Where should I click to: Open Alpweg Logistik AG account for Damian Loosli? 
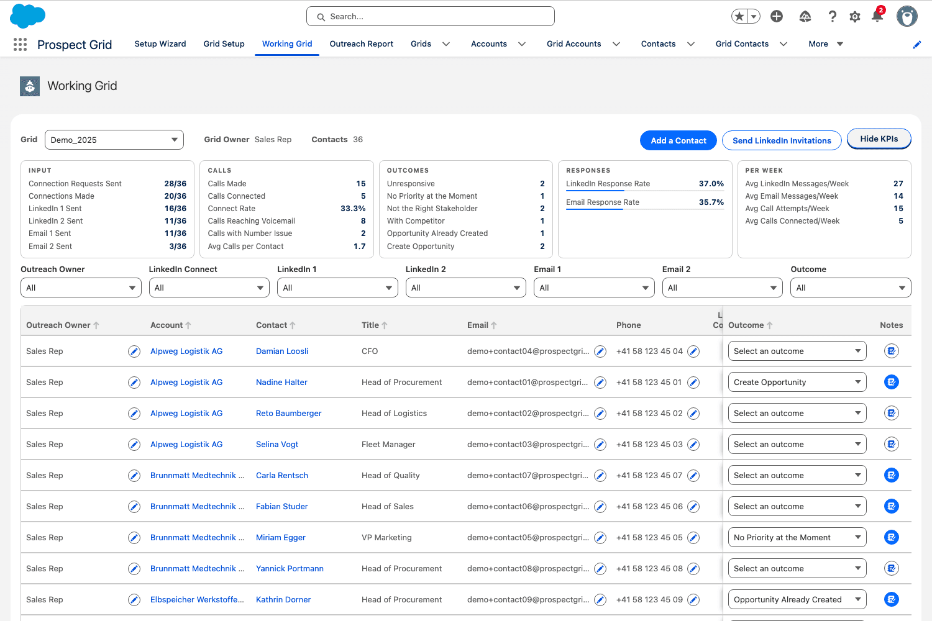point(186,351)
